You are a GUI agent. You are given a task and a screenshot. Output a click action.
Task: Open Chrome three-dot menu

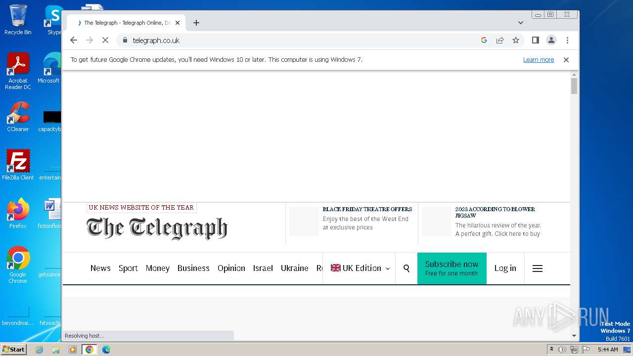(567, 40)
